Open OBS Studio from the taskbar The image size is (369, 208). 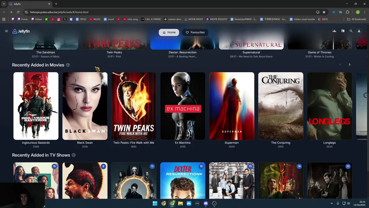(x=214, y=203)
